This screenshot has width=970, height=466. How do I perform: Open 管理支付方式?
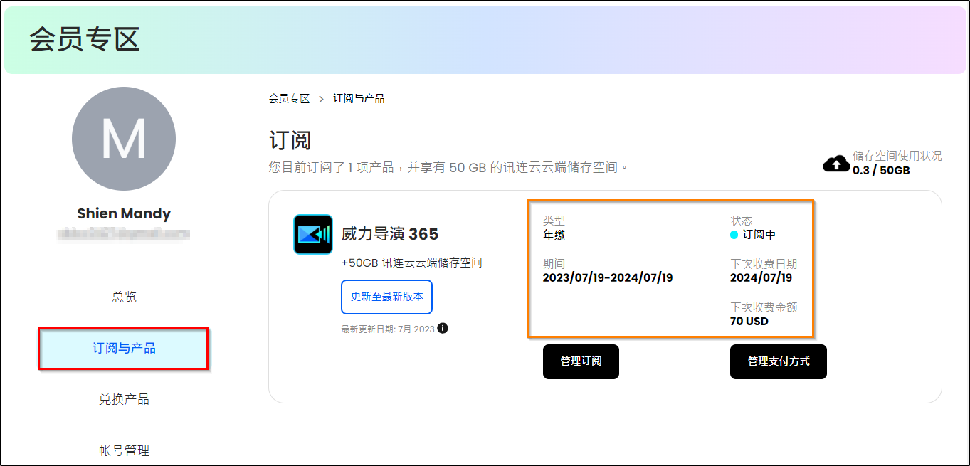pos(779,361)
